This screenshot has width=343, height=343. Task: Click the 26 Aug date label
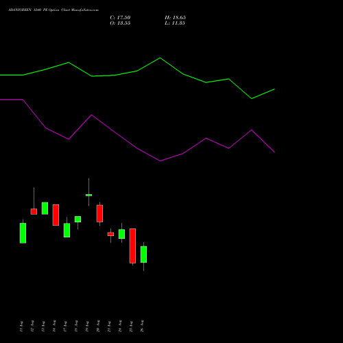tap(142, 327)
